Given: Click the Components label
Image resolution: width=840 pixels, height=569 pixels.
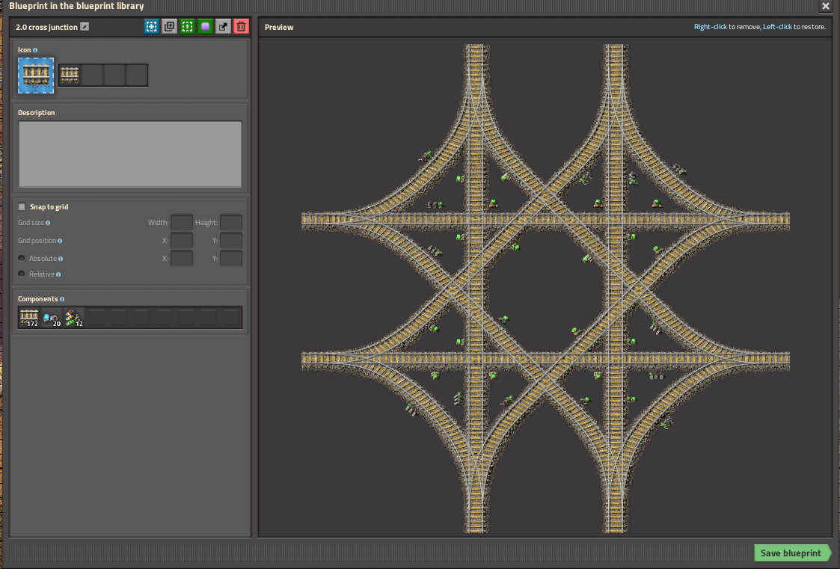Looking at the screenshot, I should pos(37,299).
